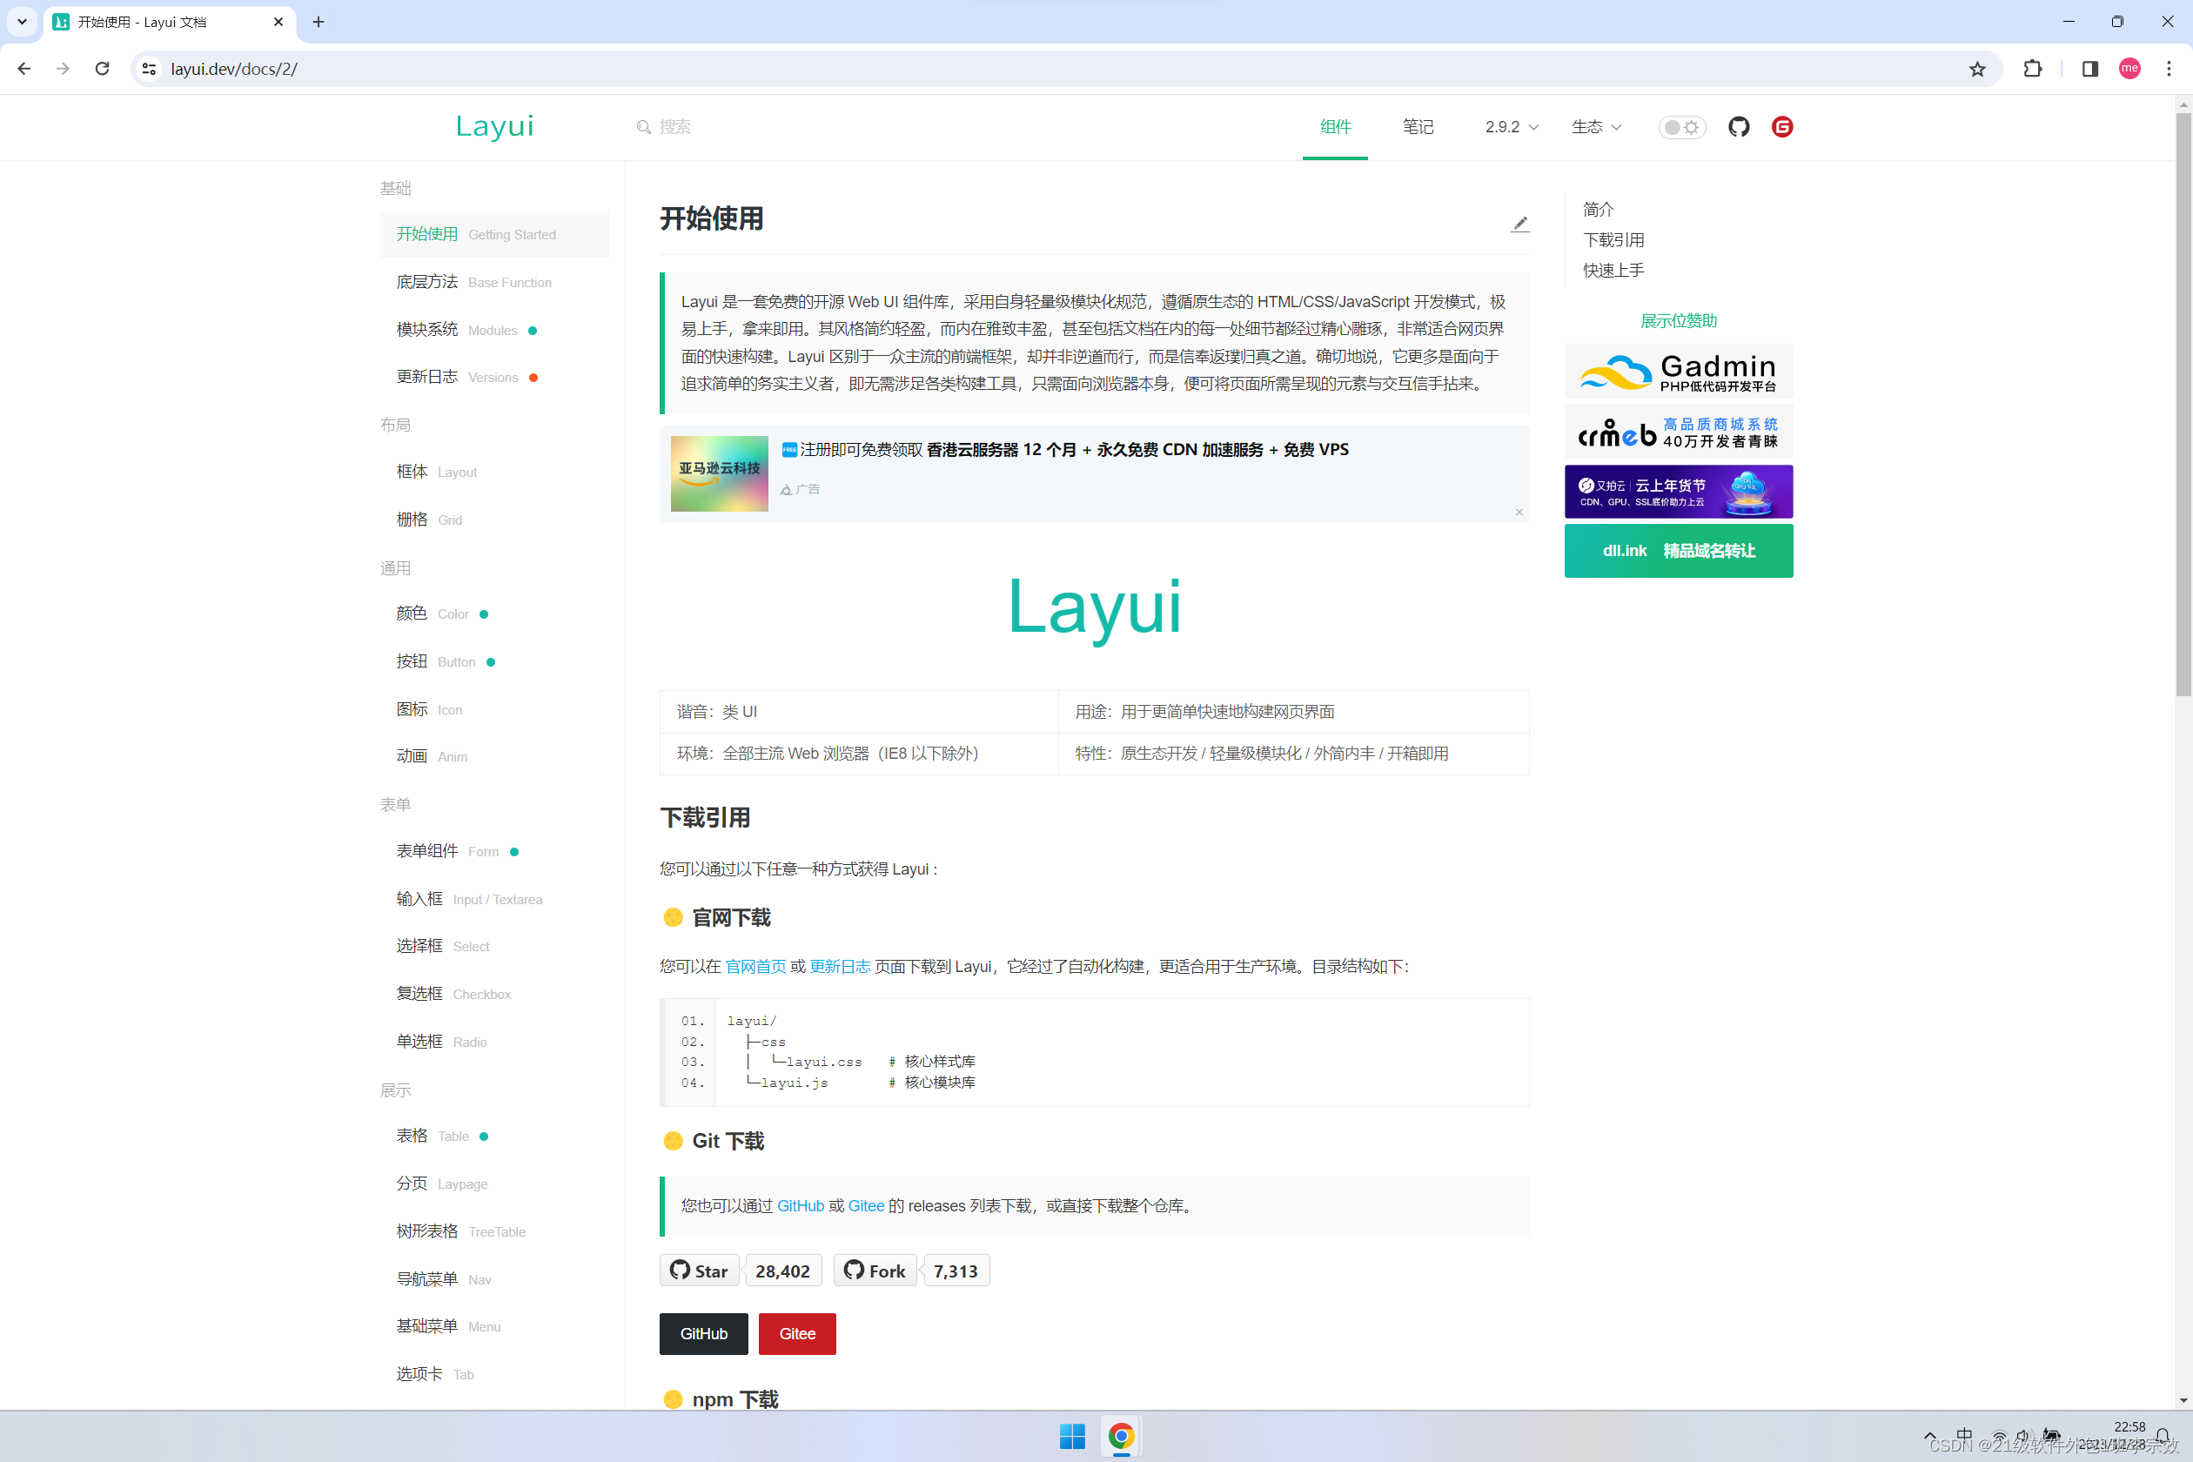The image size is (2193, 1462).
Task: Bookmark this page with star icon
Action: [1976, 69]
